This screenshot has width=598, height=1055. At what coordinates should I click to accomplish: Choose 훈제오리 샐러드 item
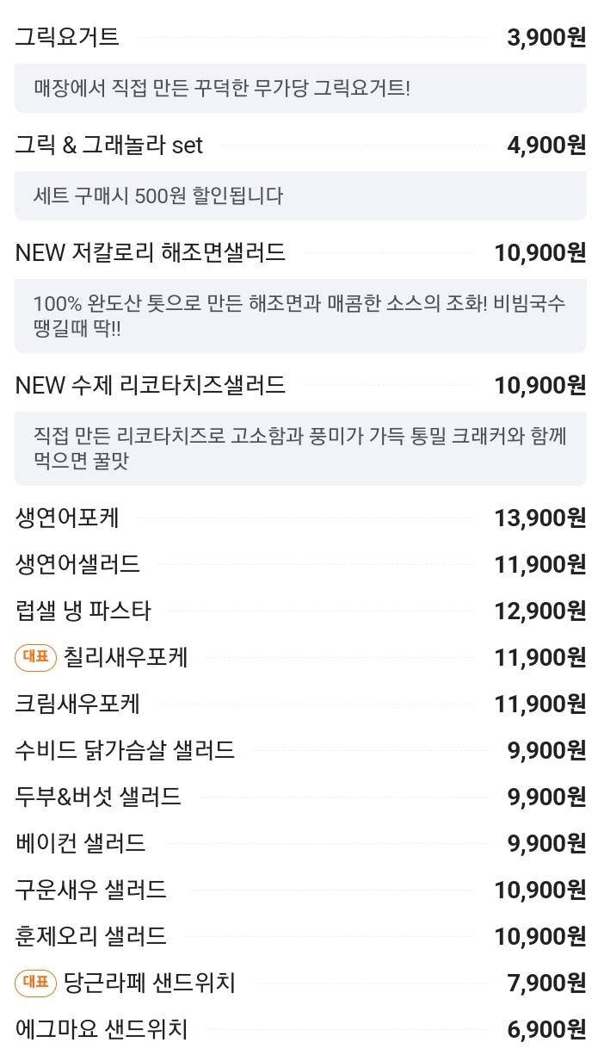coord(300,936)
